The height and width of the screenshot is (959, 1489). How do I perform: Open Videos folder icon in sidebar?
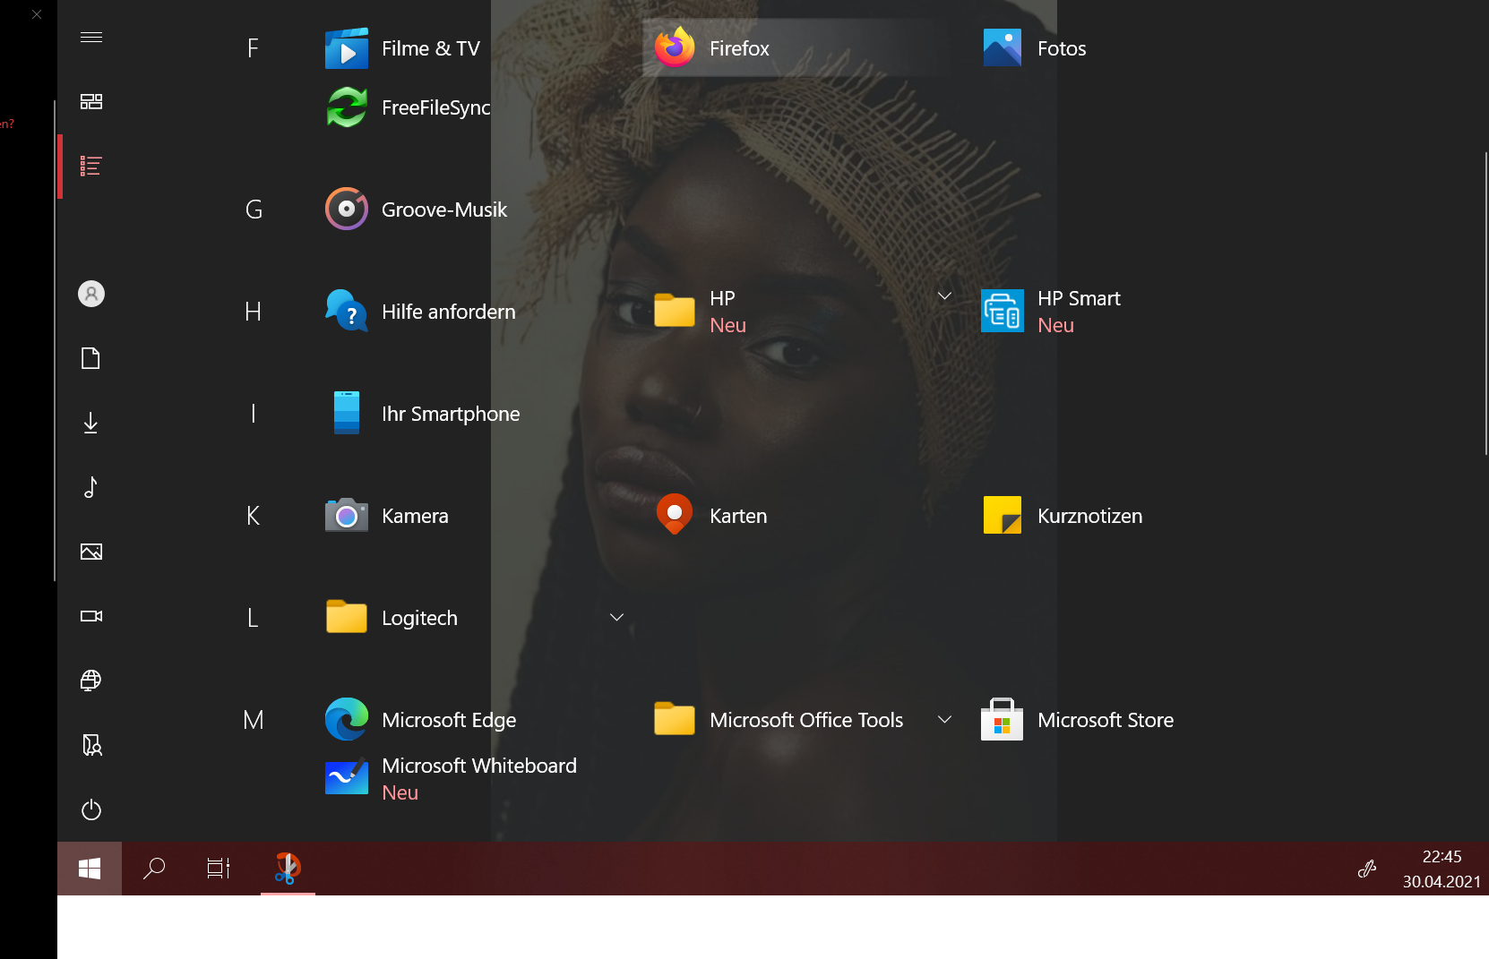(x=91, y=616)
